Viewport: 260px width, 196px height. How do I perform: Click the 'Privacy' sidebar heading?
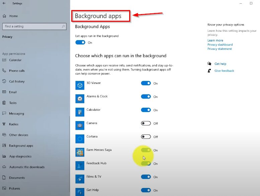coord(7,37)
